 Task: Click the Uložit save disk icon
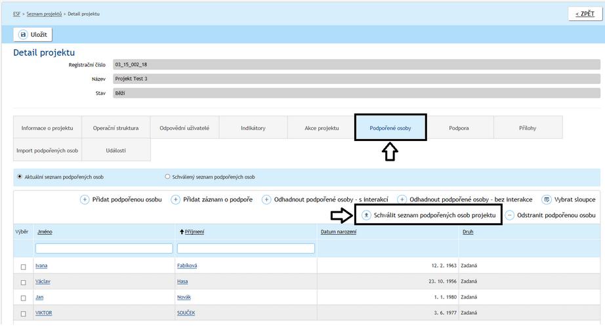coord(23,34)
